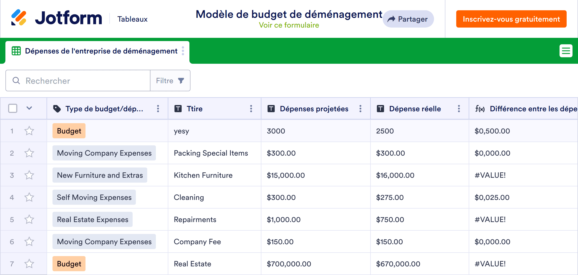Open the hamburger menu on green bar
Screen dimensions: 578x275
(566, 51)
